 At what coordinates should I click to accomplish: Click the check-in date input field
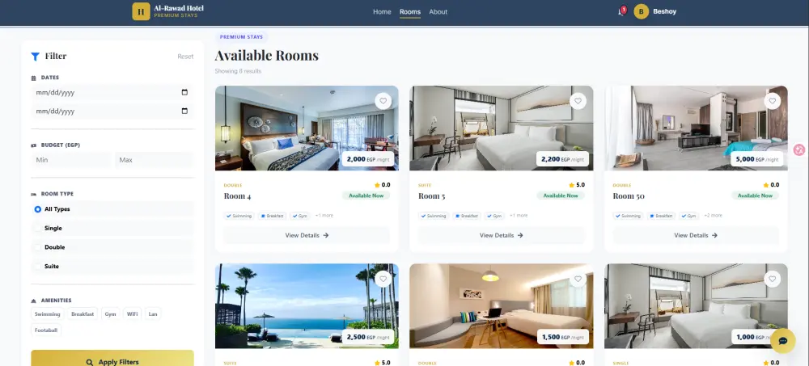[112, 93]
